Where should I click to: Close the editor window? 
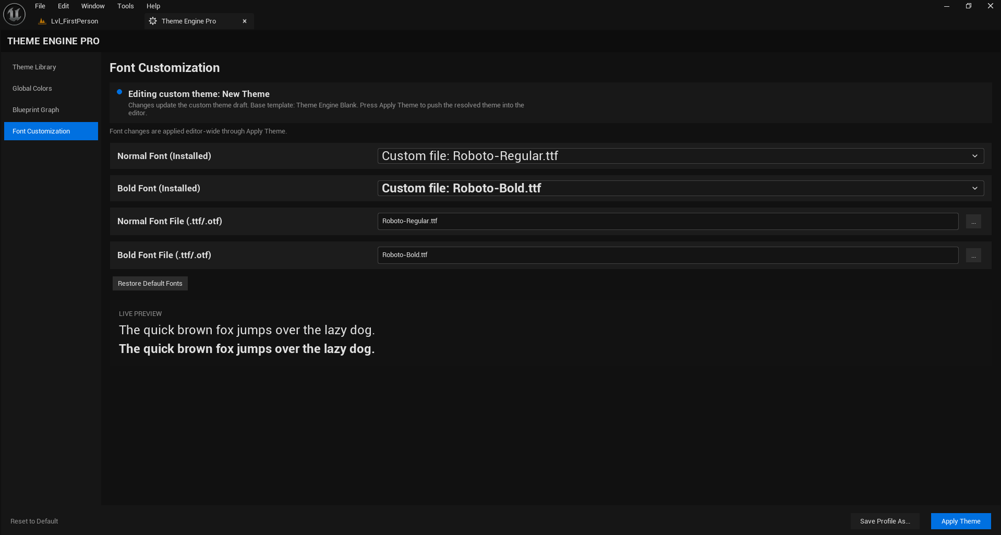coord(990,6)
